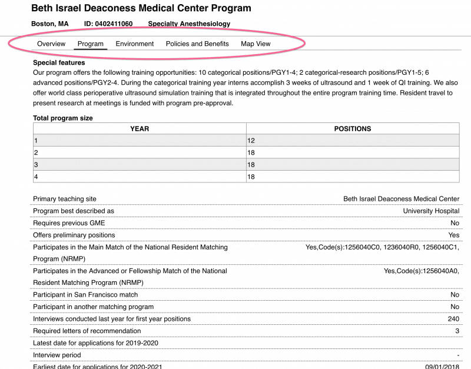The width and height of the screenshot is (471, 369).
Task: Click the Total program size heading
Action: (x=63, y=118)
